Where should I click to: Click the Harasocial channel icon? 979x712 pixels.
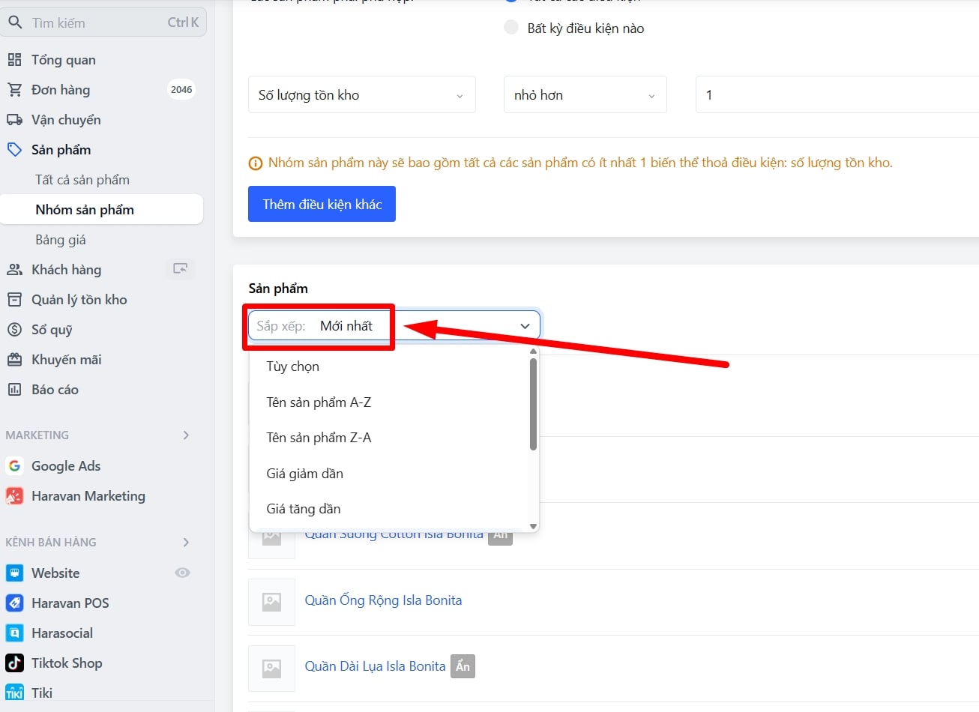(x=14, y=633)
